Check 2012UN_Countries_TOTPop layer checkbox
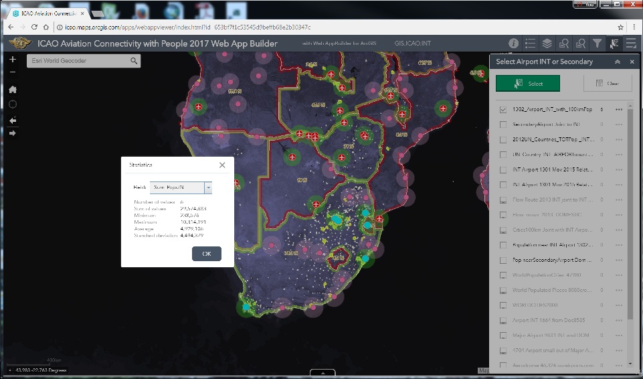 (503, 140)
